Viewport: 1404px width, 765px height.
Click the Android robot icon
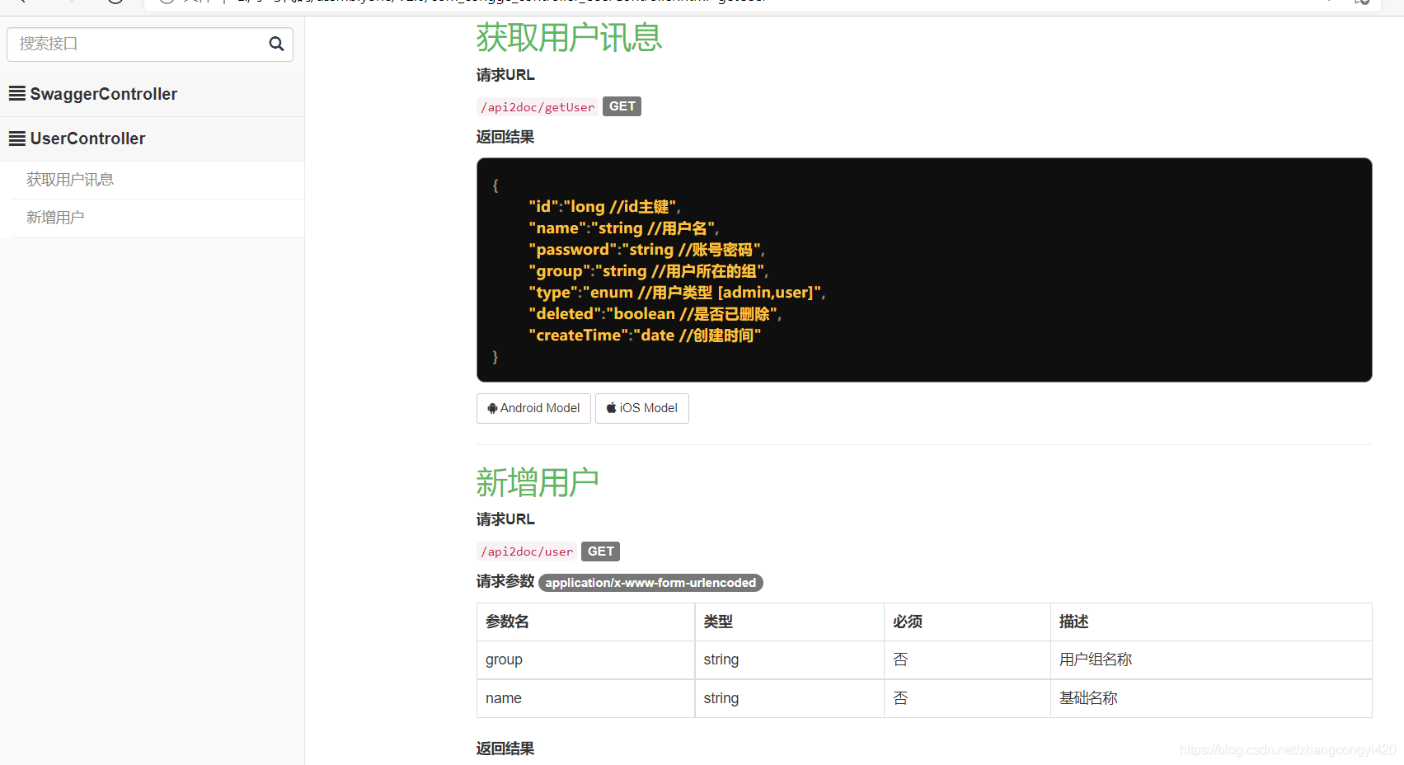pos(492,408)
